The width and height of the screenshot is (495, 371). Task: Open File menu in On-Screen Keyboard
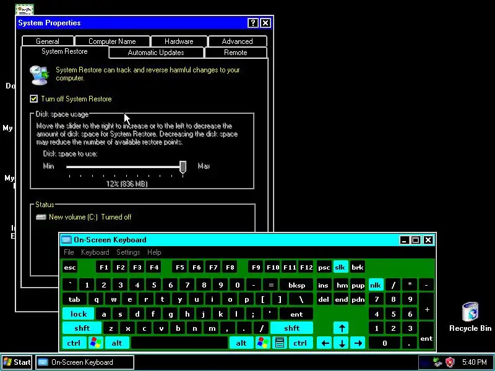coord(69,252)
